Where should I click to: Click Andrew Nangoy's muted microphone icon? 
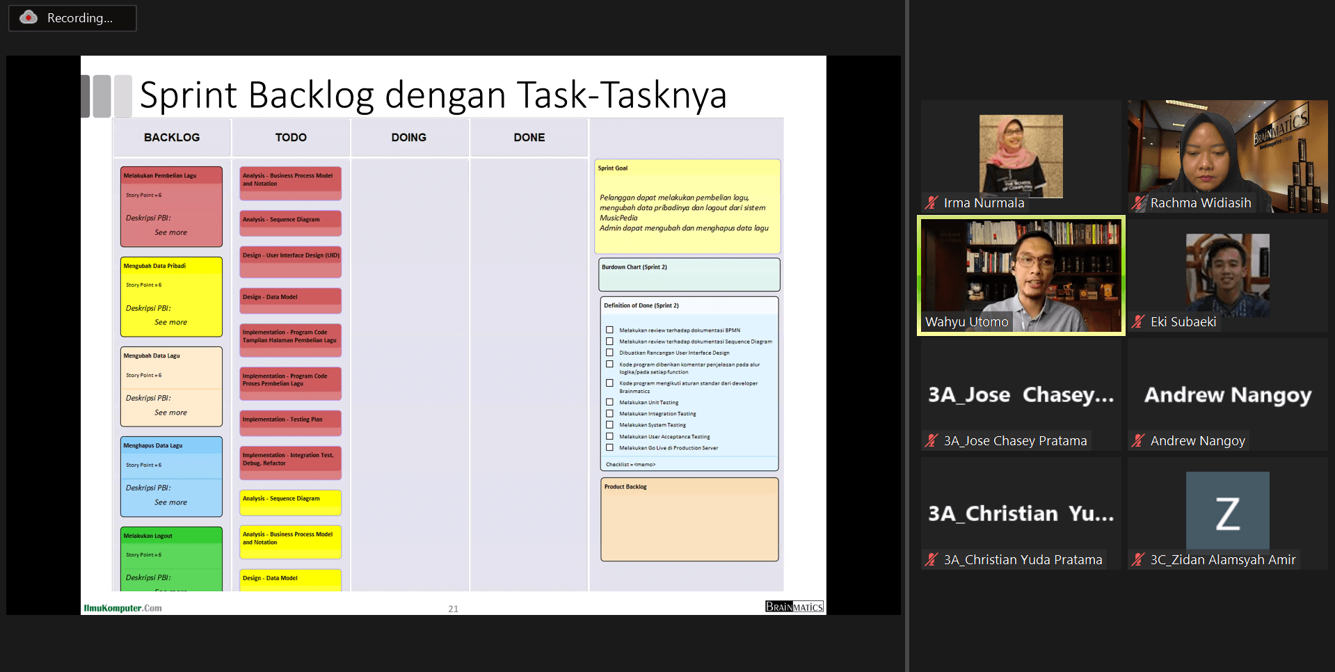coord(1138,441)
